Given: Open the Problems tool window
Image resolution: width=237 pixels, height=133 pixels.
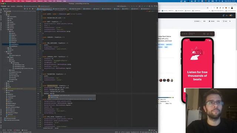Looking at the screenshot, I should (17, 130).
